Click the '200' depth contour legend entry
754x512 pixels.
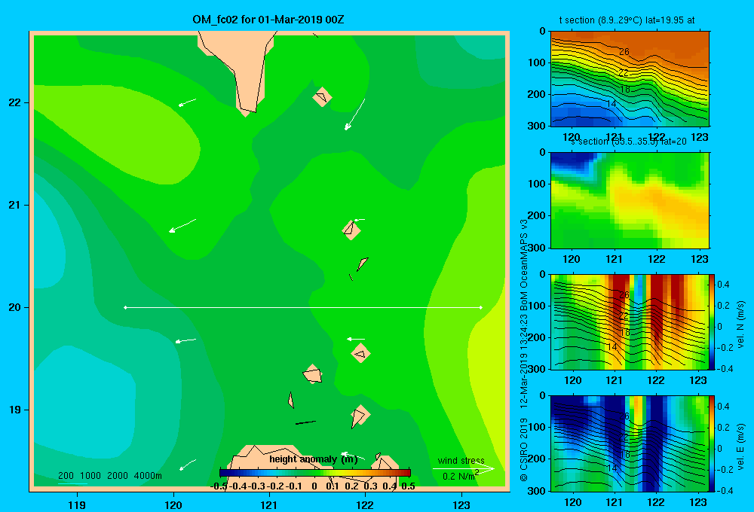coord(66,476)
